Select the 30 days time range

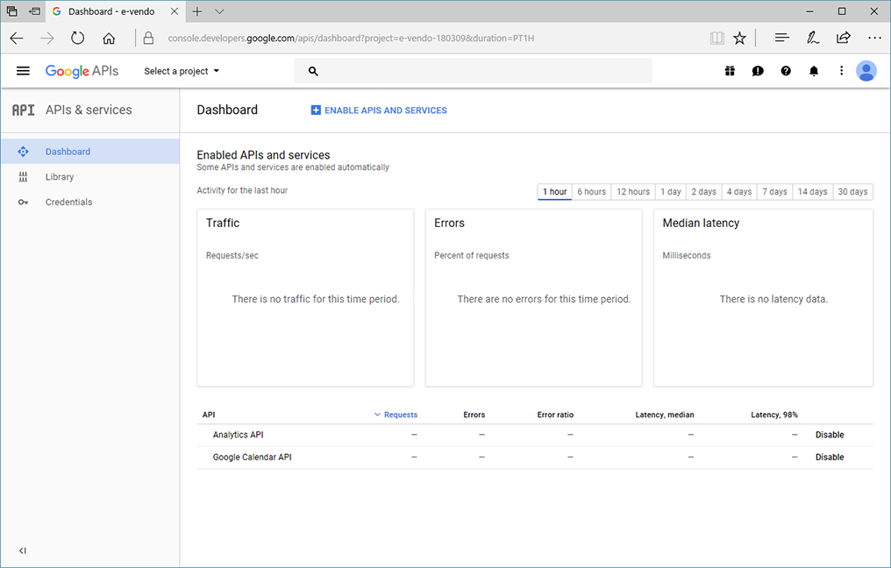click(x=852, y=192)
